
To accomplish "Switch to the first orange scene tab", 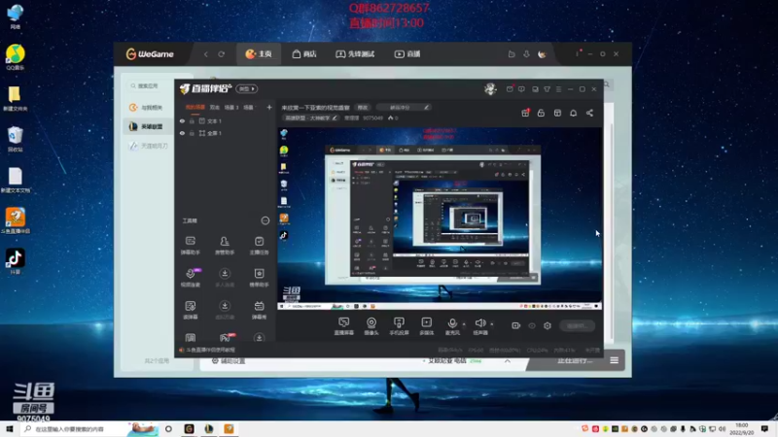I will click(195, 107).
